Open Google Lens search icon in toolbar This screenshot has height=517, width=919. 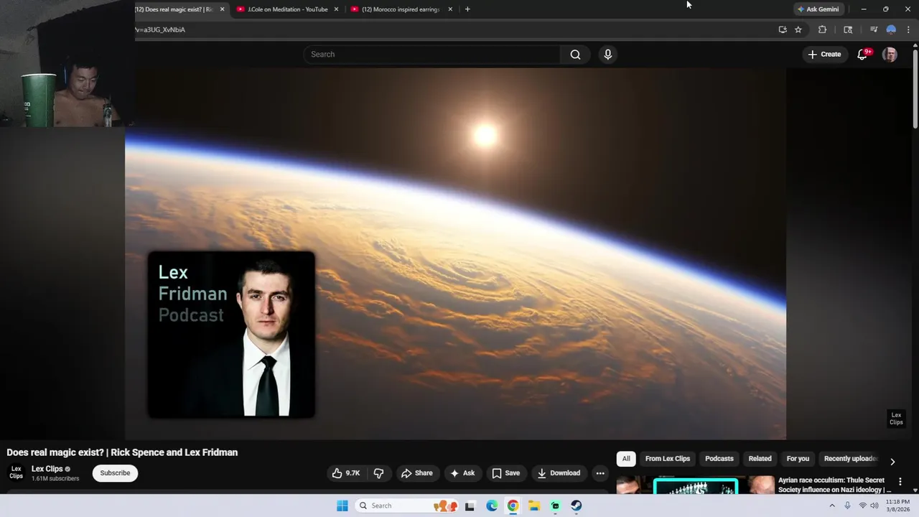848,29
